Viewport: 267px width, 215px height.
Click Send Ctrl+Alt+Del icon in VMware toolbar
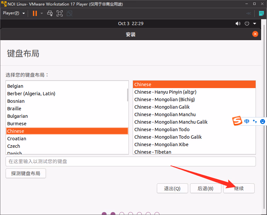click(x=50, y=13)
